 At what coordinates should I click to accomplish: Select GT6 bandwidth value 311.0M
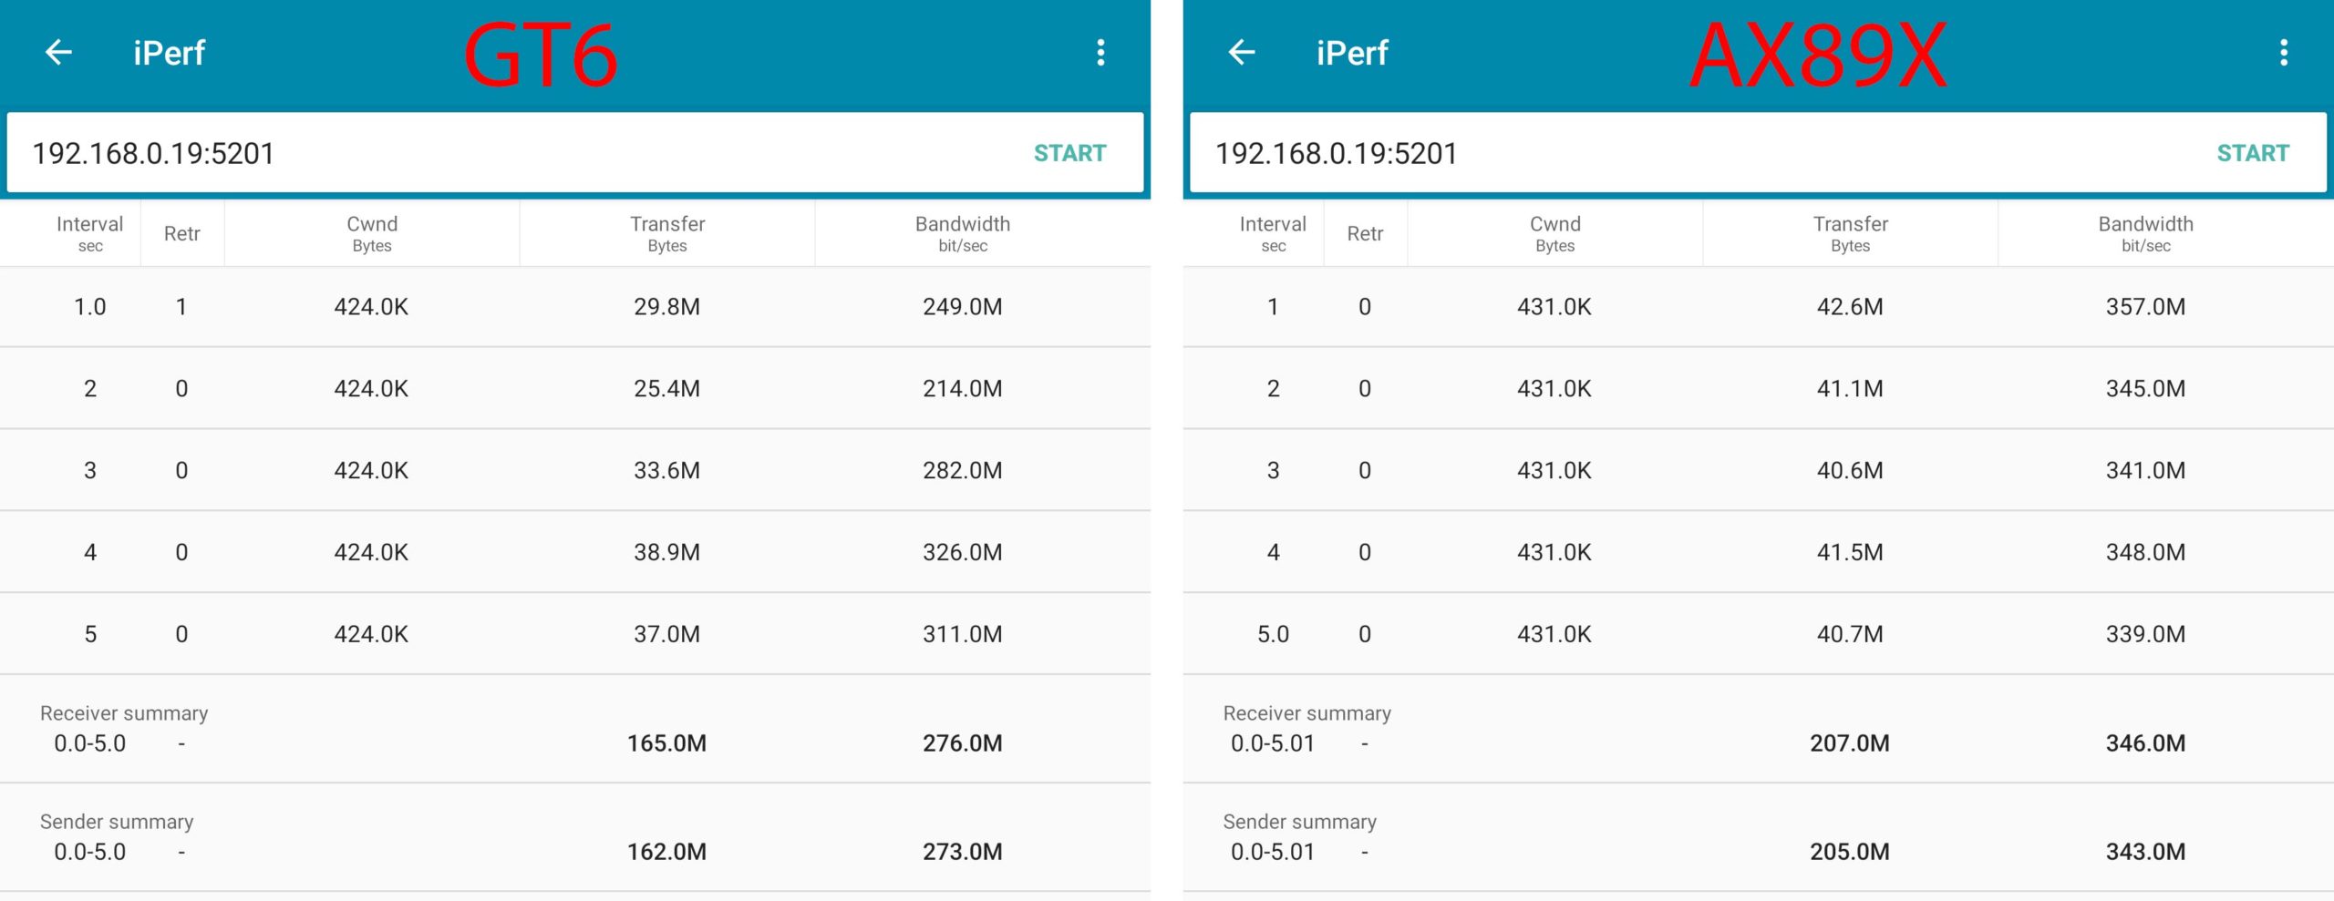963,634
